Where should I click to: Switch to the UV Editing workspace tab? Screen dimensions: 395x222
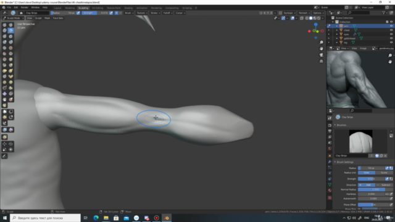[98, 8]
